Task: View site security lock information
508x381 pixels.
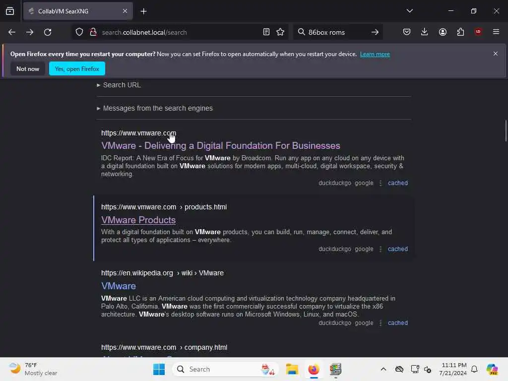Action: click(93, 32)
